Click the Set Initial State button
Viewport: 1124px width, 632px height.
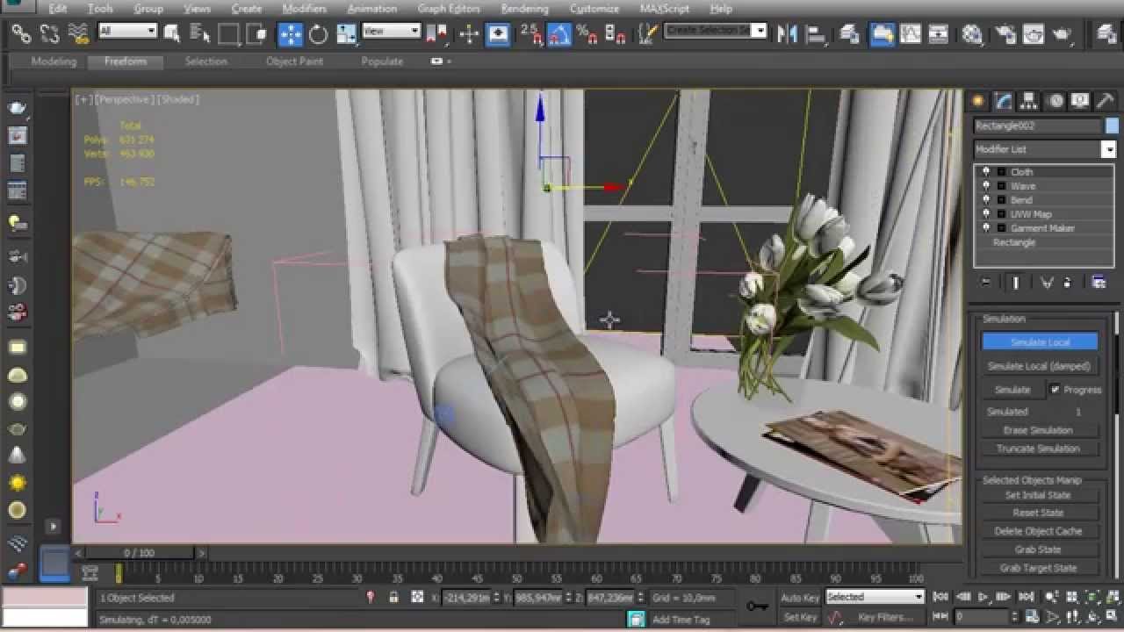pyautogui.click(x=1040, y=495)
